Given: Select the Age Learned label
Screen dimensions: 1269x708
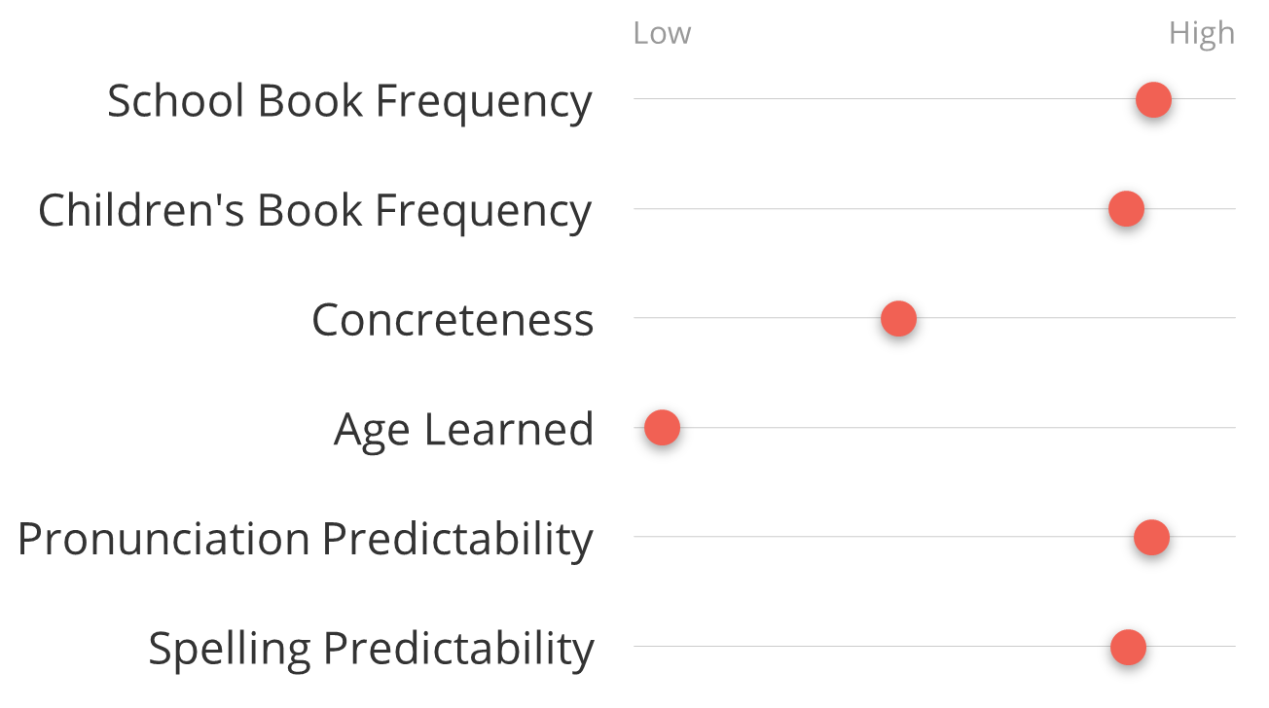Looking at the screenshot, I should coord(463,430).
